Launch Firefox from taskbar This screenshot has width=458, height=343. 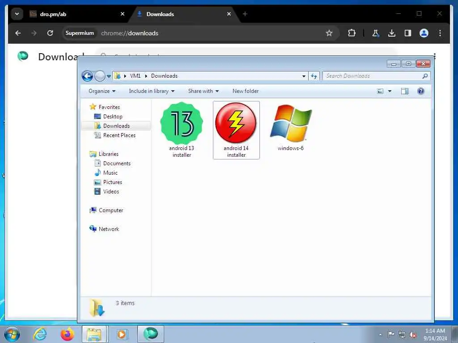point(67,334)
